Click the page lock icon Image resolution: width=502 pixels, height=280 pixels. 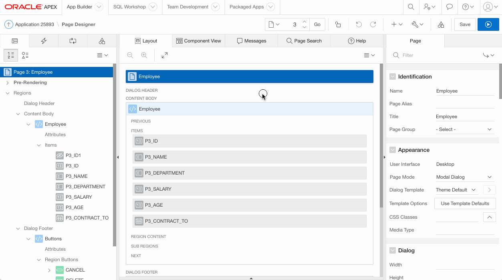pyautogui.click(x=338, y=24)
